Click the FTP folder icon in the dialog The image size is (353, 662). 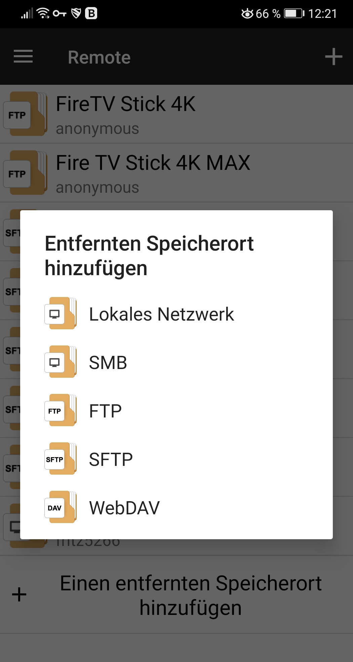[x=61, y=410]
